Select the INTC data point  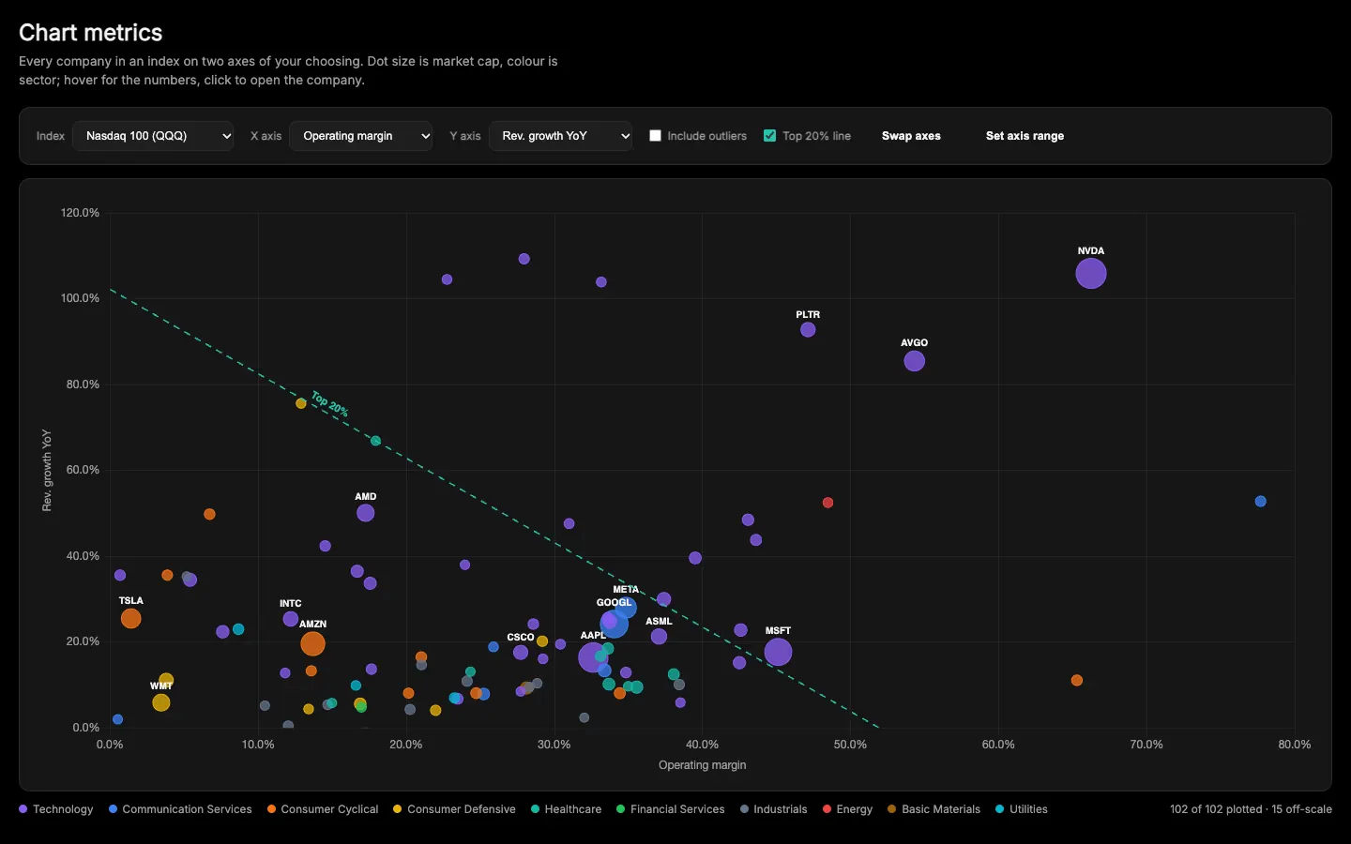point(291,619)
